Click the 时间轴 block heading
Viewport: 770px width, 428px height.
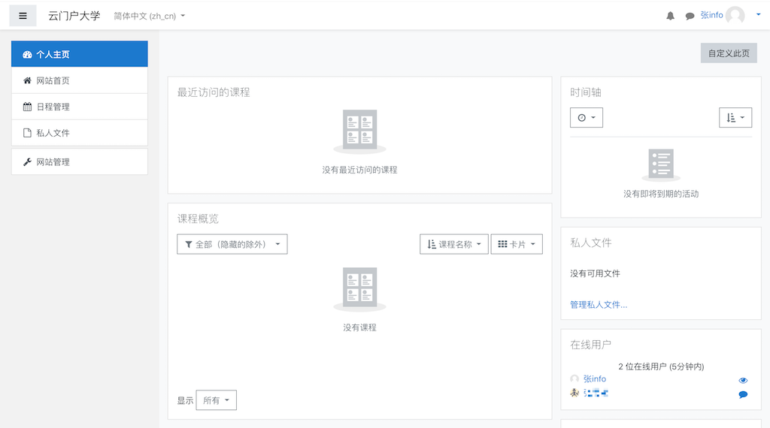pyautogui.click(x=586, y=92)
